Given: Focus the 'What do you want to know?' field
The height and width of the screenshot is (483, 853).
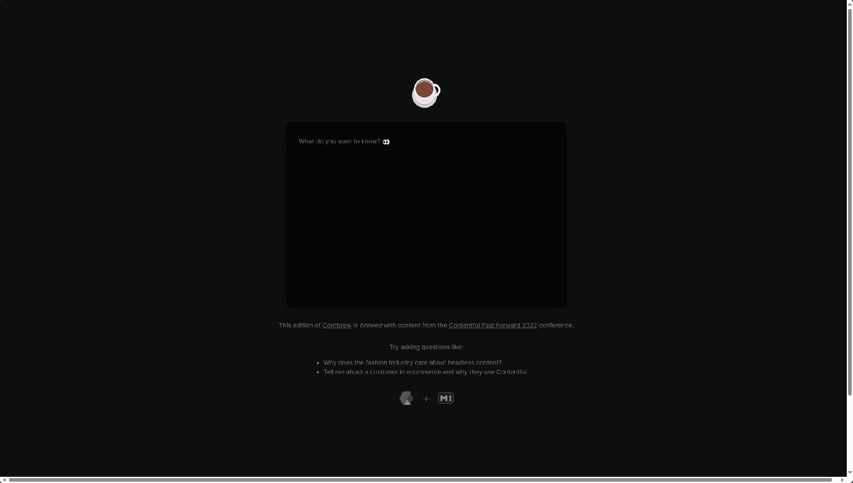Looking at the screenshot, I should [x=339, y=141].
